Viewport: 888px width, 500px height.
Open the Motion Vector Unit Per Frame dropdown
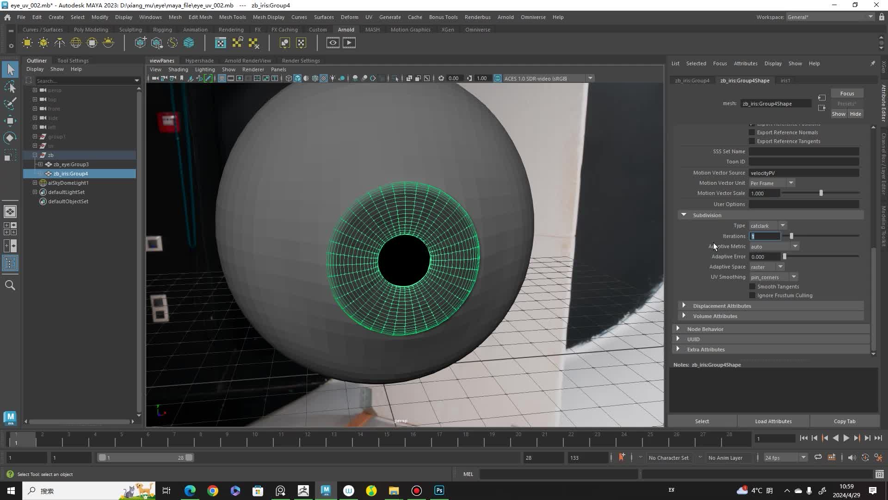pyautogui.click(x=772, y=183)
